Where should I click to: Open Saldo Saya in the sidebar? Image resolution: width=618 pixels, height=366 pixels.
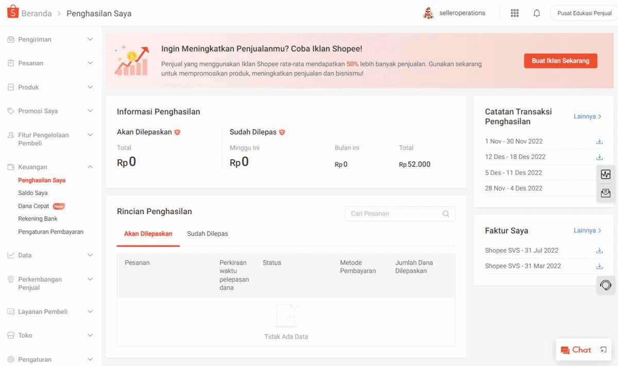(x=33, y=193)
